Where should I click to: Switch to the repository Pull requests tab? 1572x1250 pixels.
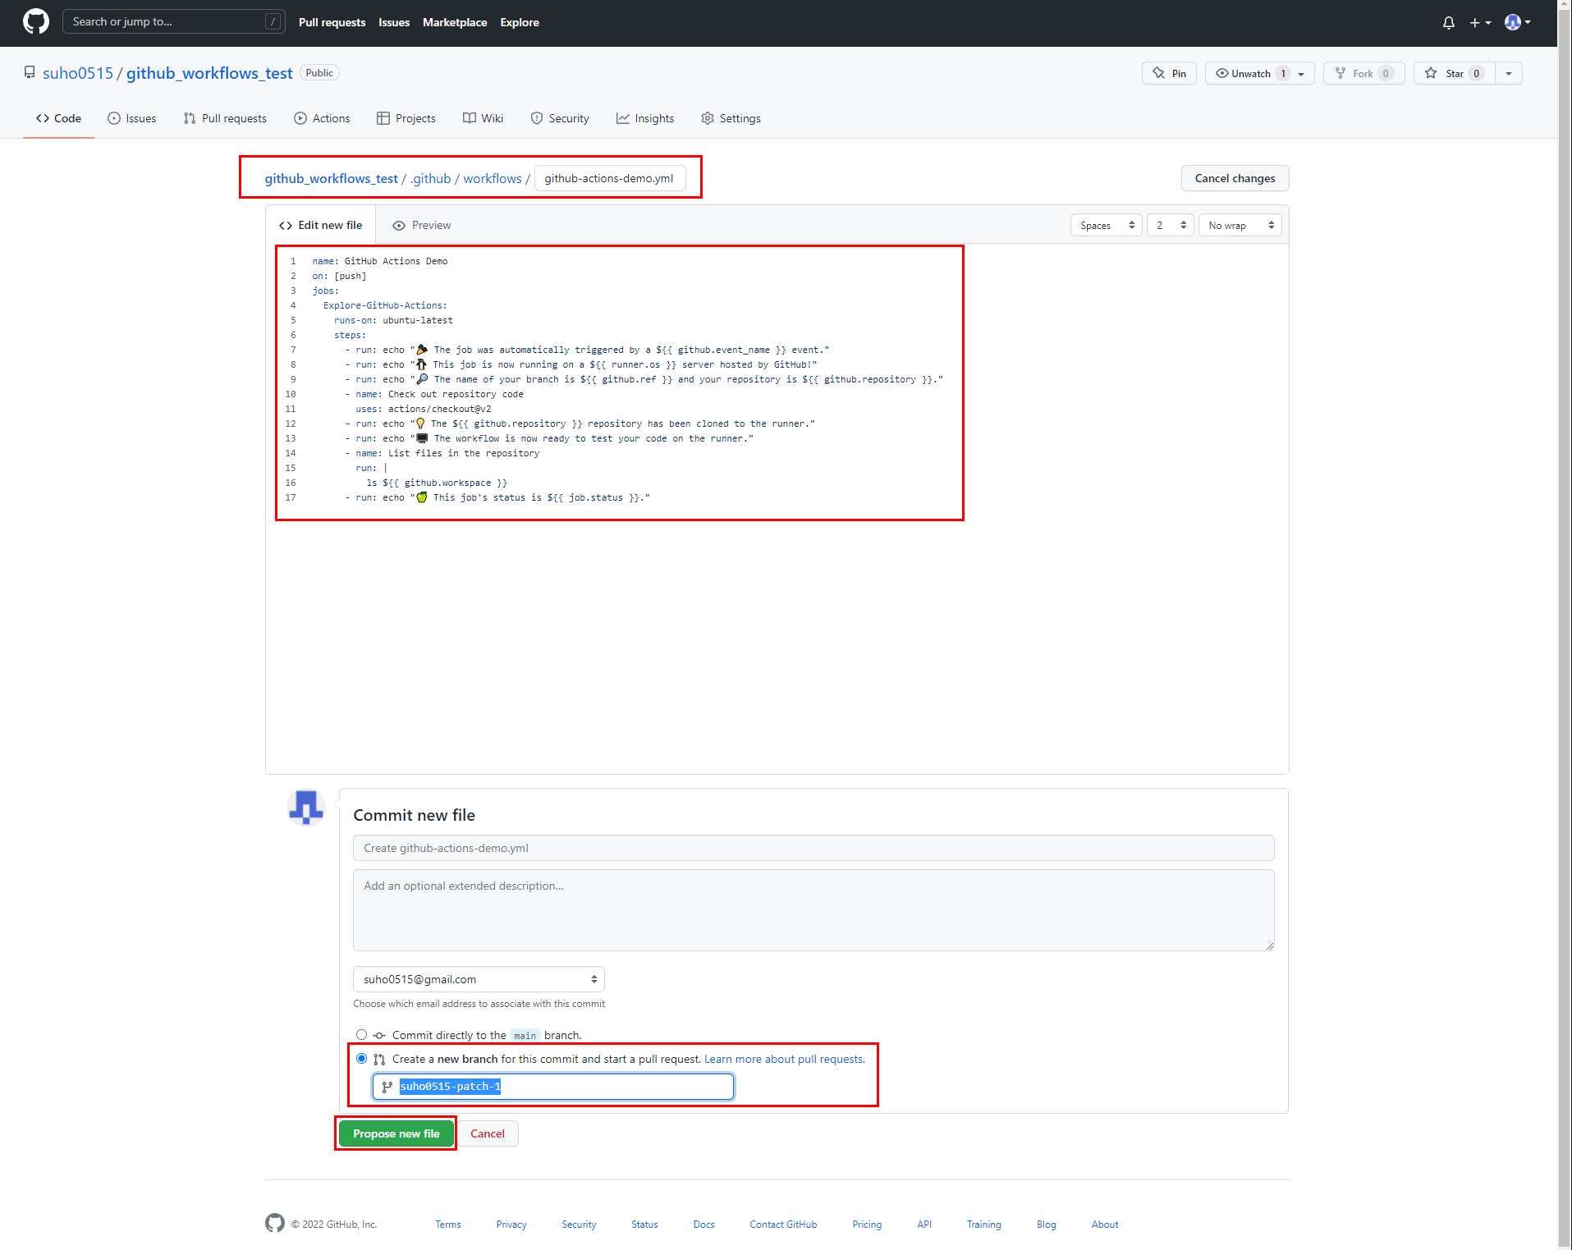[225, 118]
